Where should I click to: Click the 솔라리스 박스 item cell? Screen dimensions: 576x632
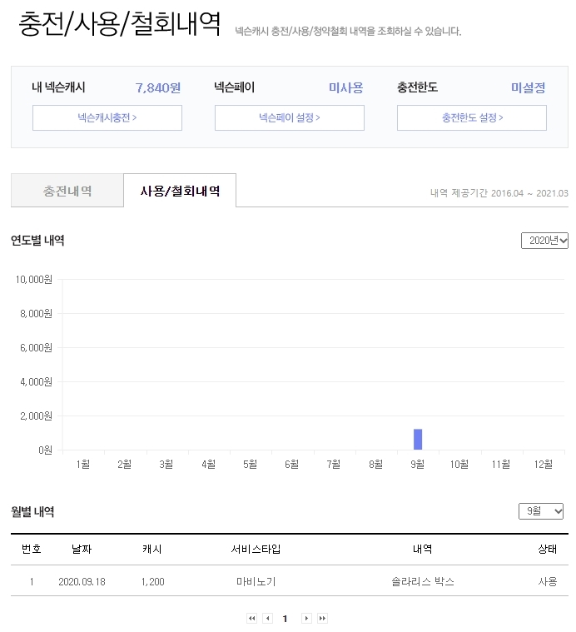[x=423, y=581]
